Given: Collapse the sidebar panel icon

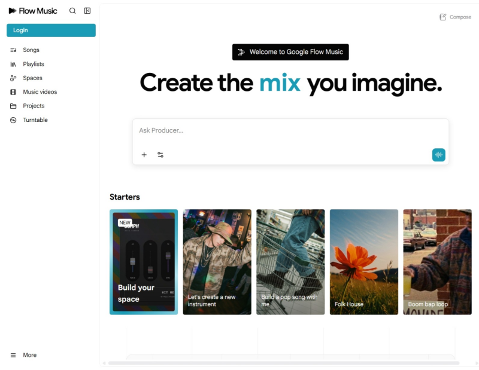Looking at the screenshot, I should coord(87,11).
